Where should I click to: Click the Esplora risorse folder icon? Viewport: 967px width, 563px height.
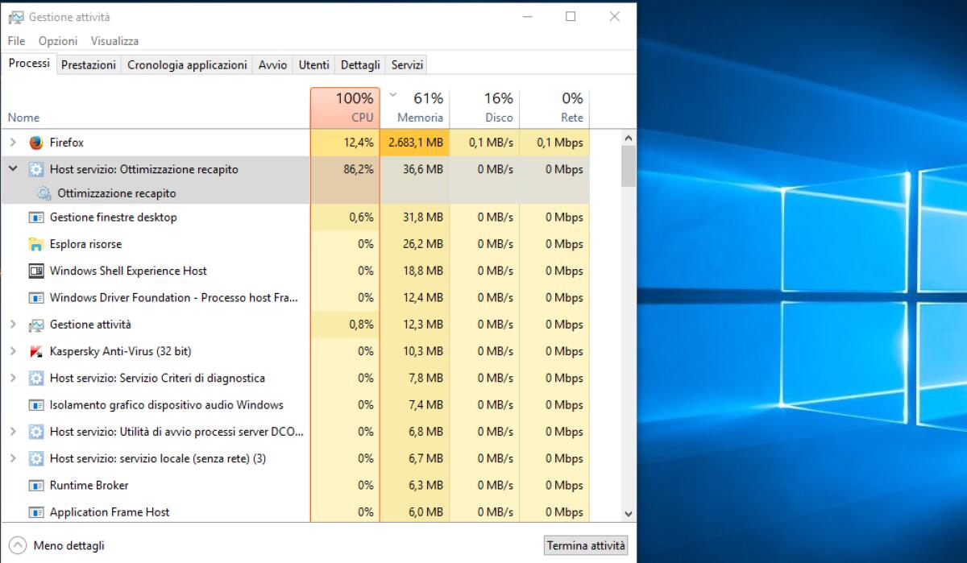(x=35, y=244)
